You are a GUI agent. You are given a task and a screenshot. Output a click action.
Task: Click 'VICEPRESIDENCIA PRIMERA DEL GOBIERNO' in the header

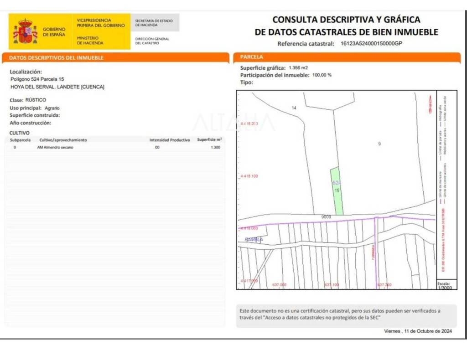pos(101,23)
